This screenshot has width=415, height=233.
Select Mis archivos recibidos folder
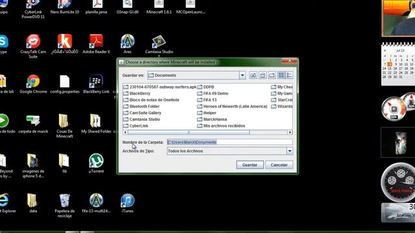[x=221, y=126]
